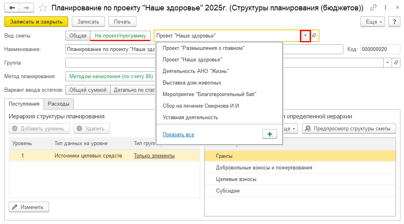Select the Субсидии row in list
Screen dimensions: 404x224
pyautogui.click(x=228, y=191)
